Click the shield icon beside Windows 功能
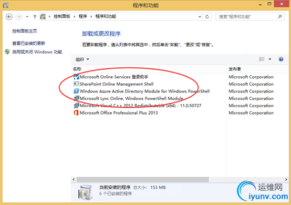 (7, 52)
